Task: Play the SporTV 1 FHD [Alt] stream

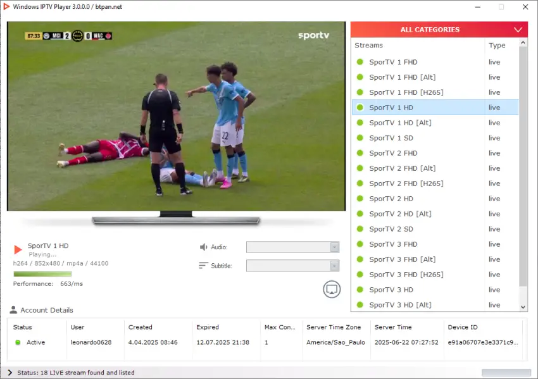Action: click(435, 77)
